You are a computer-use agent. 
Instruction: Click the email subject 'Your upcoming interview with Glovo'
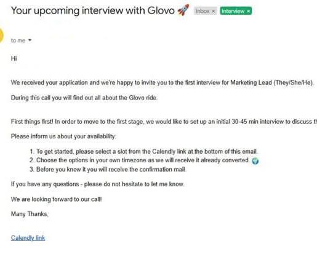pyautogui.click(x=93, y=10)
